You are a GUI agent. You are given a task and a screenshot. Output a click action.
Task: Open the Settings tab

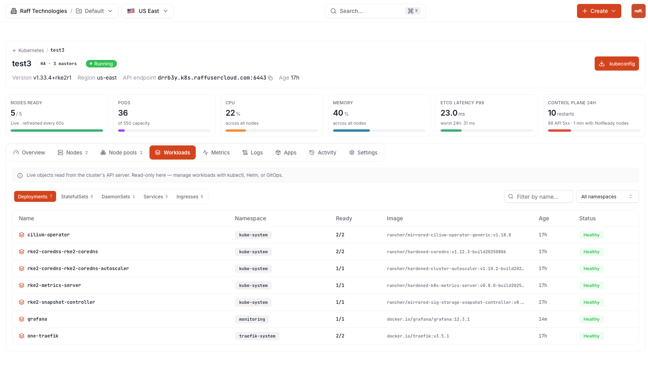[363, 152]
